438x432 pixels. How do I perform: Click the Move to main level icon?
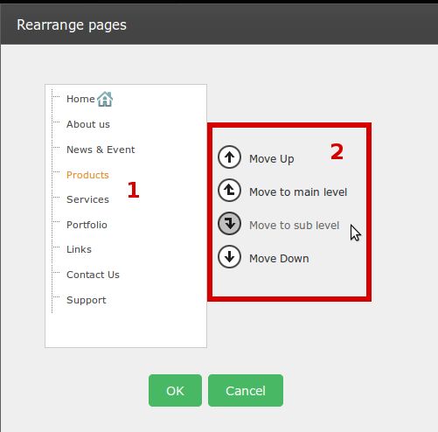tap(229, 191)
